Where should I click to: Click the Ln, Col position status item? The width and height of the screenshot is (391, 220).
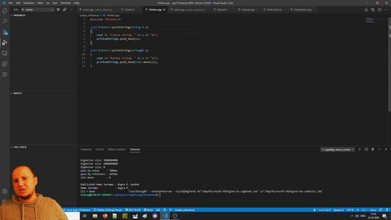pos(324,210)
